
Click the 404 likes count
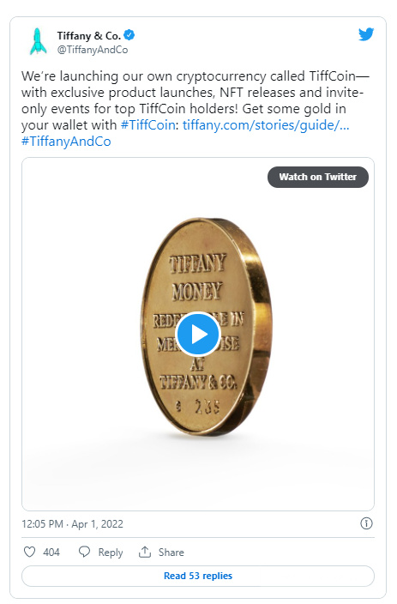click(x=51, y=552)
